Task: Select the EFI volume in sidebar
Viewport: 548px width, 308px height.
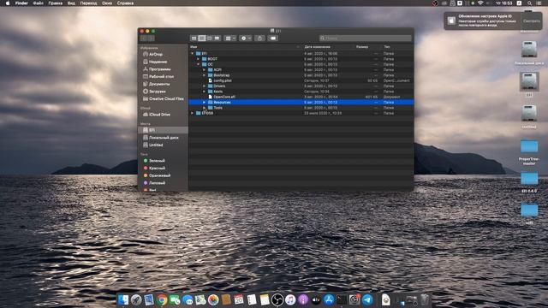Action: pyautogui.click(x=163, y=130)
